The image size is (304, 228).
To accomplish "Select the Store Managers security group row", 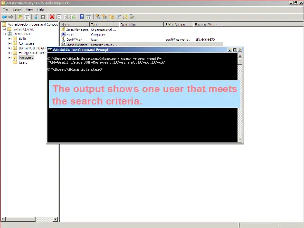I will point(142,45).
